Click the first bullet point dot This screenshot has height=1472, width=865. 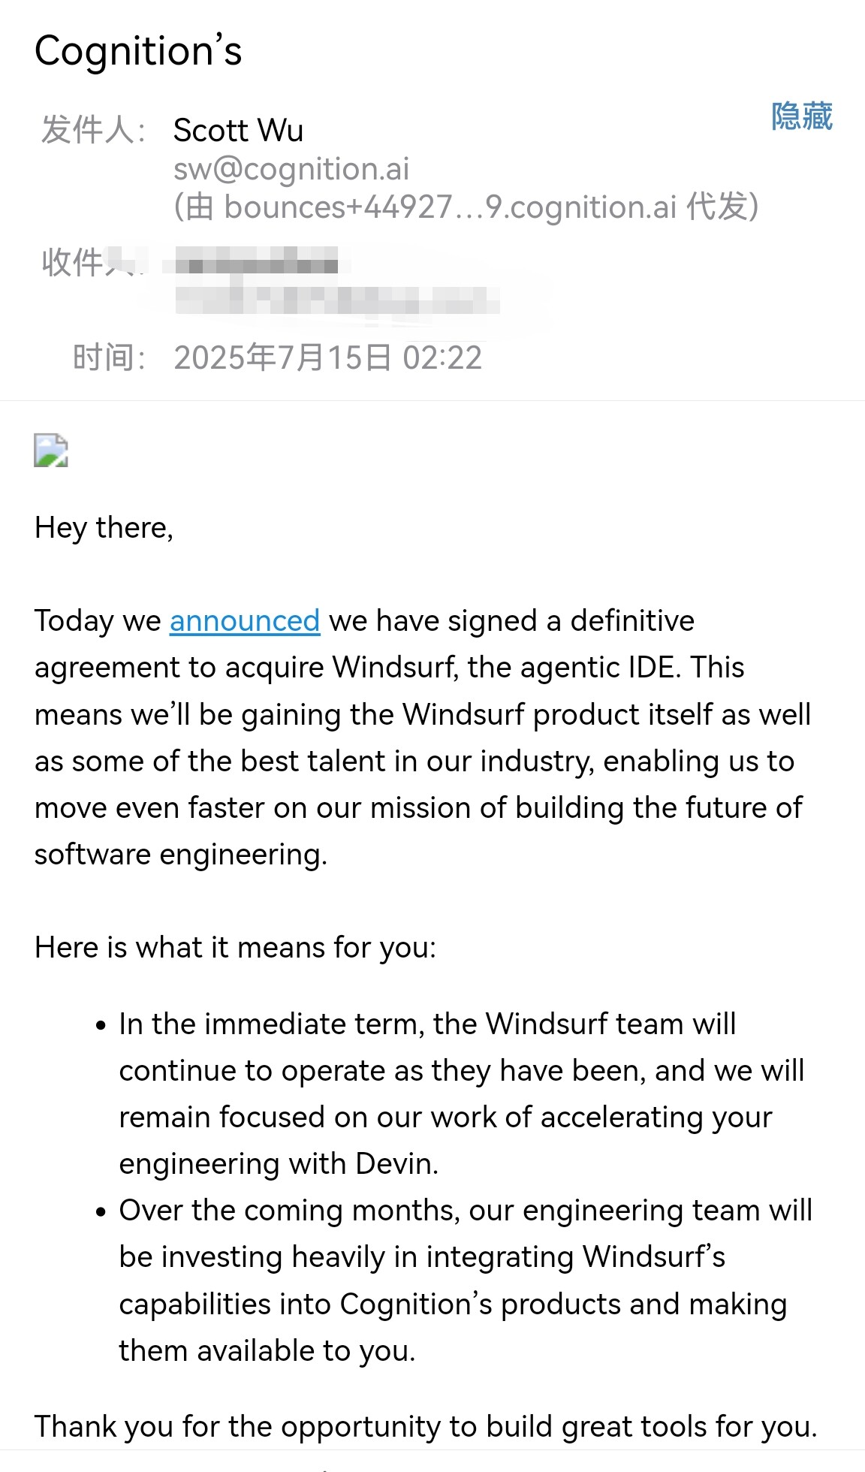tap(101, 1026)
